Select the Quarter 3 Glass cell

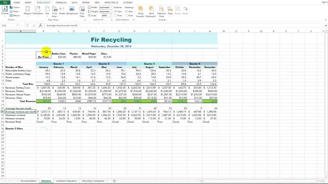tap(20, 128)
